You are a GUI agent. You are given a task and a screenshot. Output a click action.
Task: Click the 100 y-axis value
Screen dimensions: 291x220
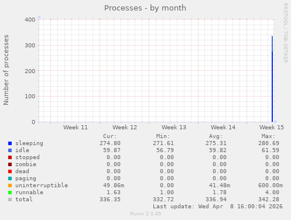(30, 97)
